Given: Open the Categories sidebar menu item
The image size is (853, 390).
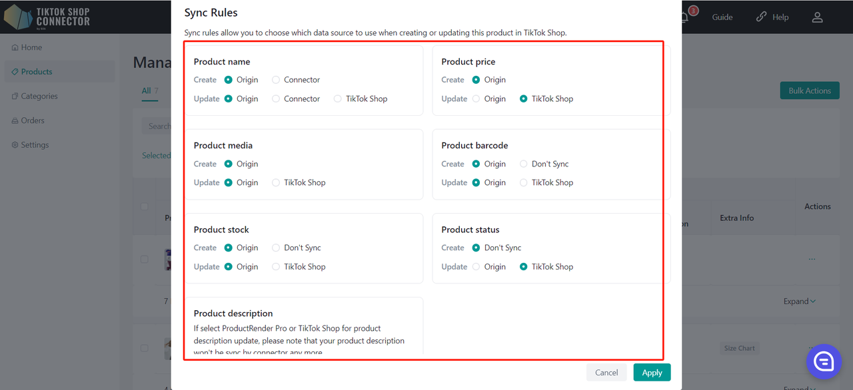Looking at the screenshot, I should (x=35, y=97).
